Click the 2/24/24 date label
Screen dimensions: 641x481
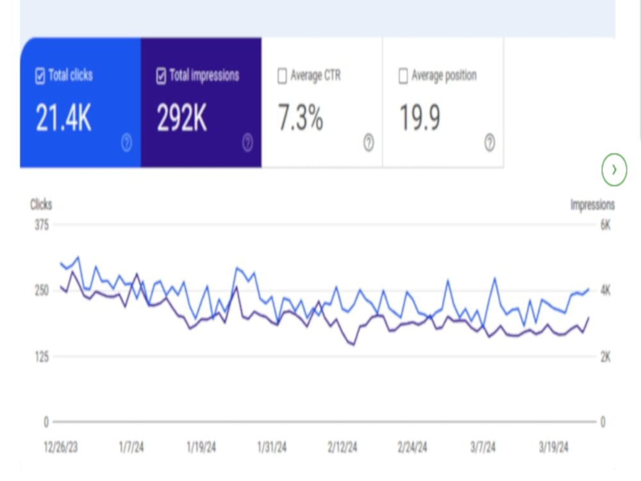pyautogui.click(x=412, y=447)
